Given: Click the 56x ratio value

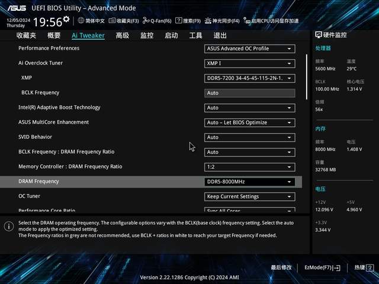Looking at the screenshot, I should [319, 109].
